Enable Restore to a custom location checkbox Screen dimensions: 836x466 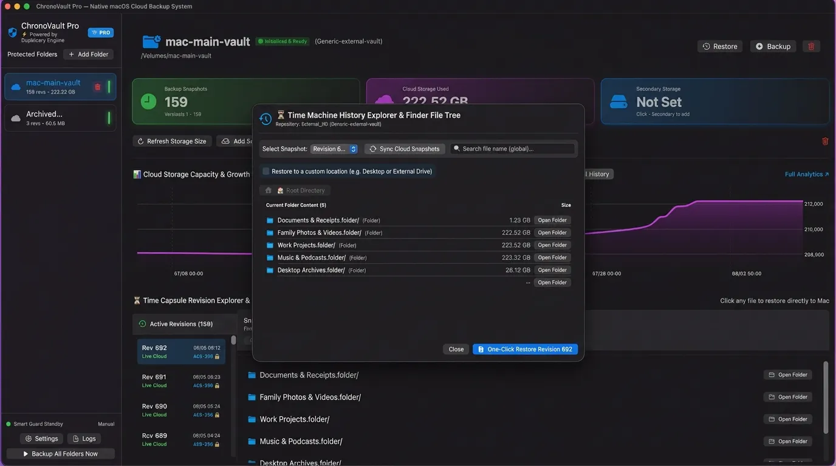(x=266, y=171)
